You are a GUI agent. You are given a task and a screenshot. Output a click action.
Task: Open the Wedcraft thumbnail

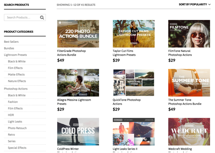[x=189, y=132]
